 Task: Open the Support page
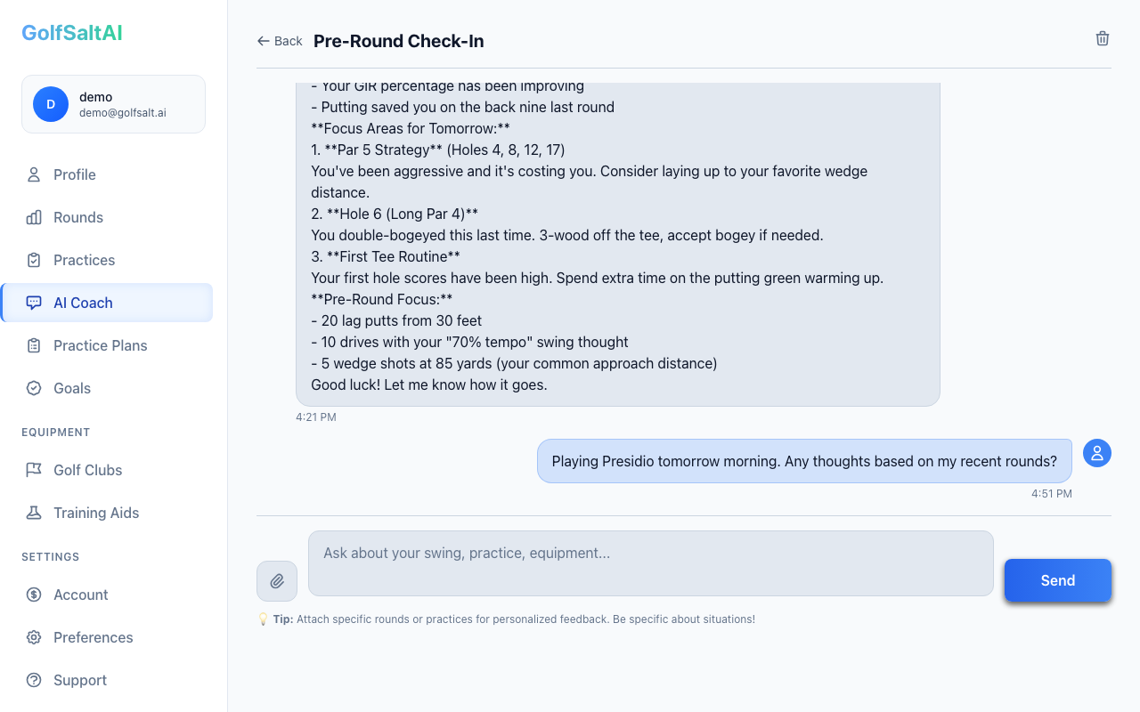tap(79, 680)
